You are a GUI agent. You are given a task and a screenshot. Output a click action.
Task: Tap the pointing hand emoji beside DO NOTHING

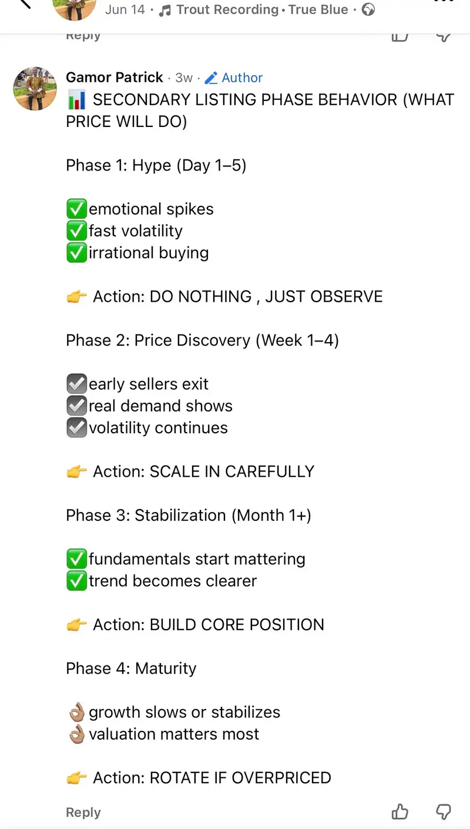[x=76, y=296]
